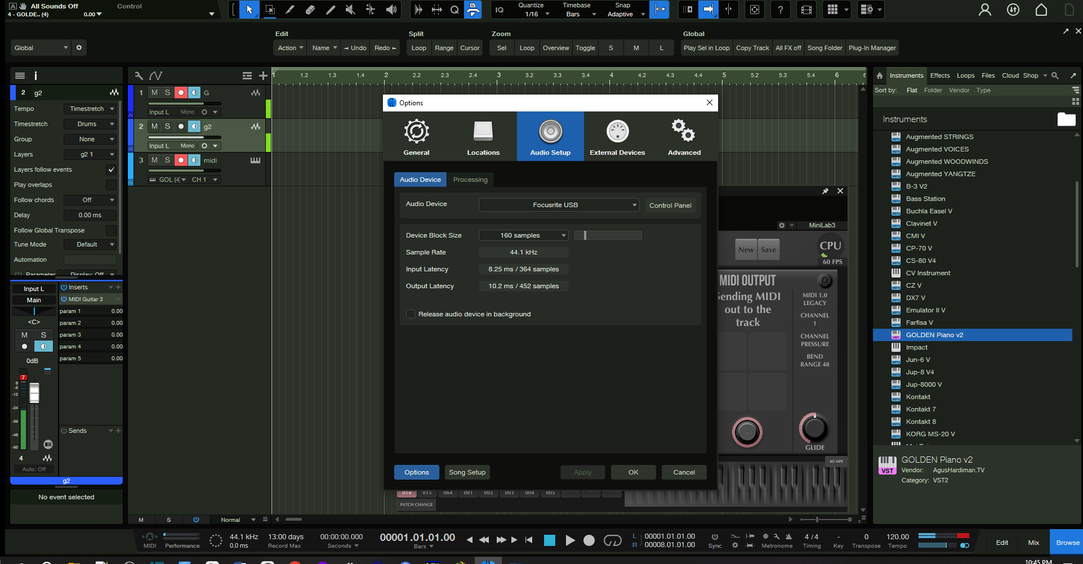Open the Advanced options gears page
1083x564 pixels.
[x=684, y=137]
